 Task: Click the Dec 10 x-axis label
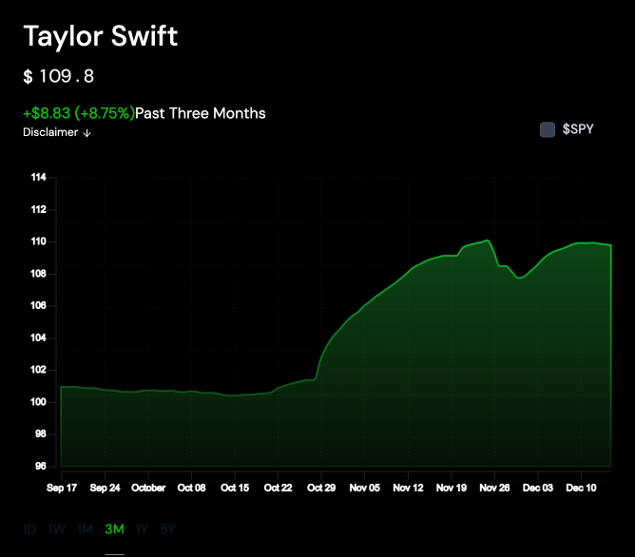tap(581, 488)
